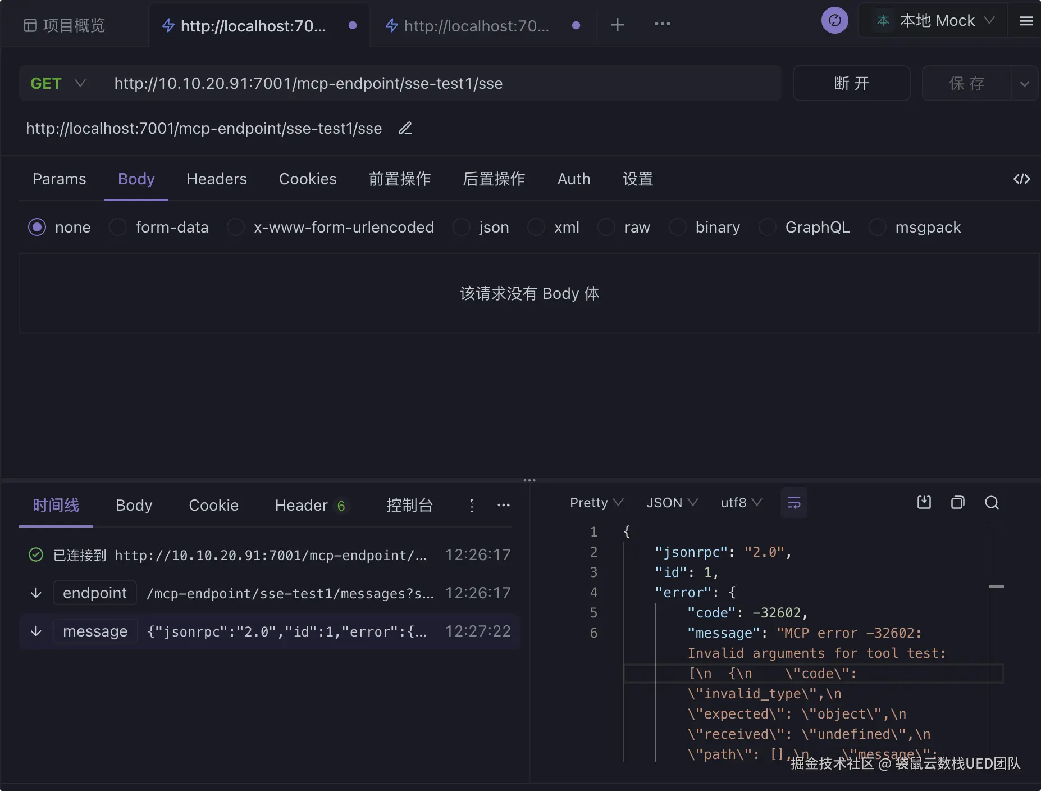Select the raw body radio button
1041x791 pixels.
pyautogui.click(x=606, y=228)
